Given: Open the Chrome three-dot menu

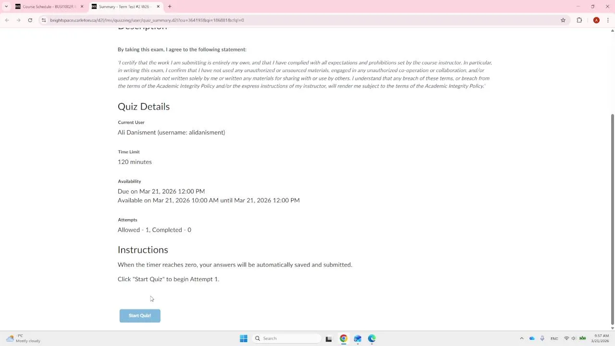Looking at the screenshot, I should click(608, 20).
